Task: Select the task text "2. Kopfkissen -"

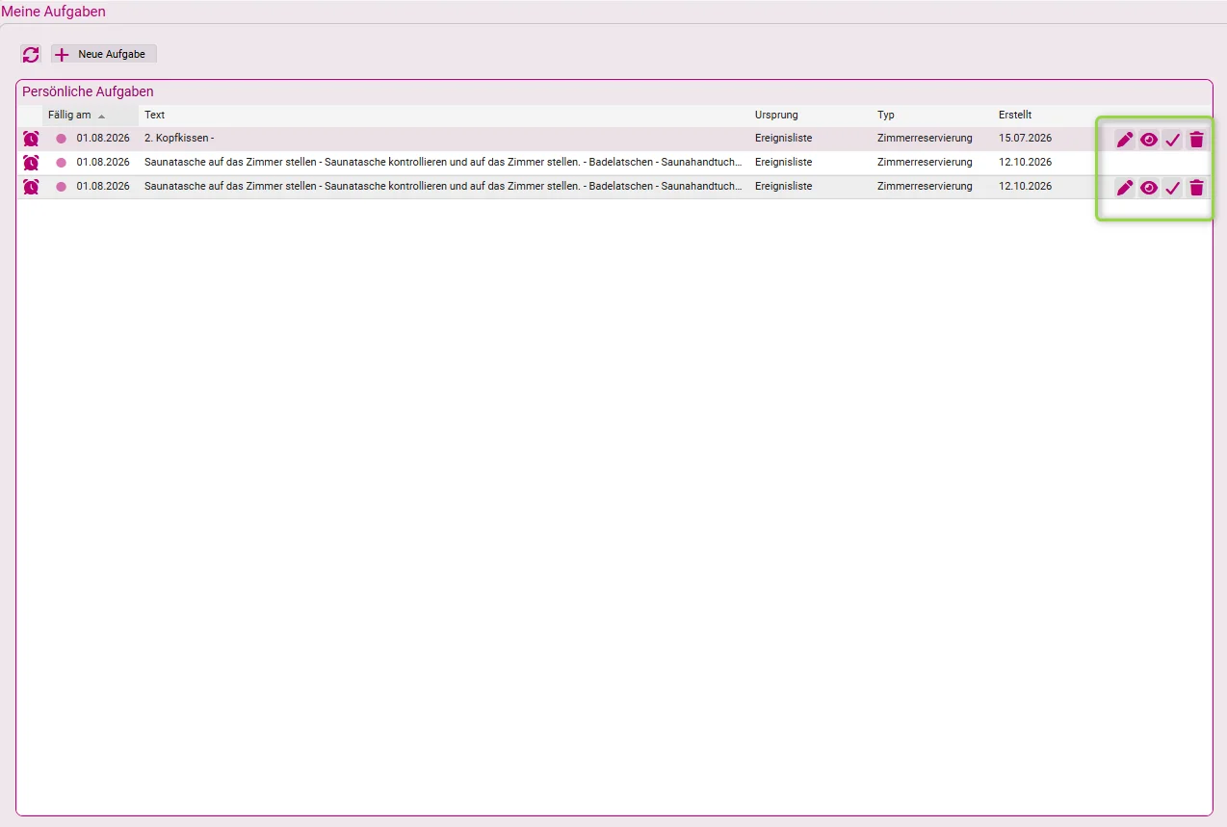Action: click(x=179, y=139)
